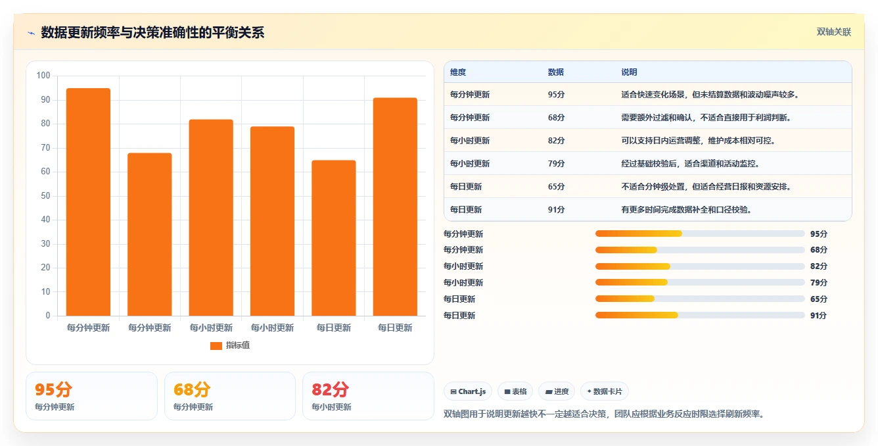
Task: Click the chart bar reaching 79
Action: [272, 221]
